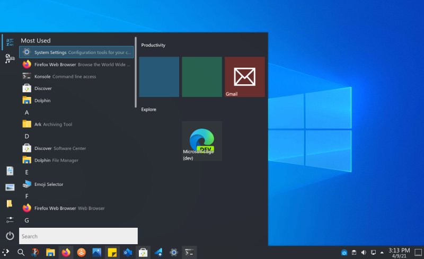Launch Firefox from the taskbar

pos(66,252)
